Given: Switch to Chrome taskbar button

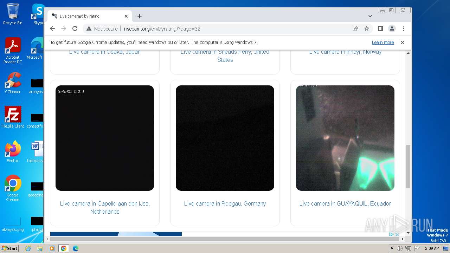Looking at the screenshot, I should [63, 248].
